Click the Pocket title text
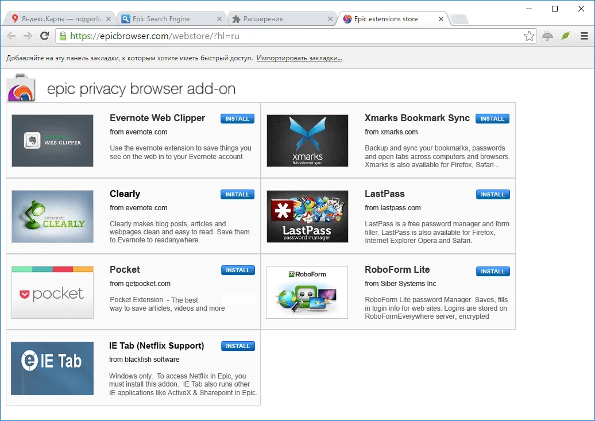The image size is (595, 421). (x=125, y=269)
